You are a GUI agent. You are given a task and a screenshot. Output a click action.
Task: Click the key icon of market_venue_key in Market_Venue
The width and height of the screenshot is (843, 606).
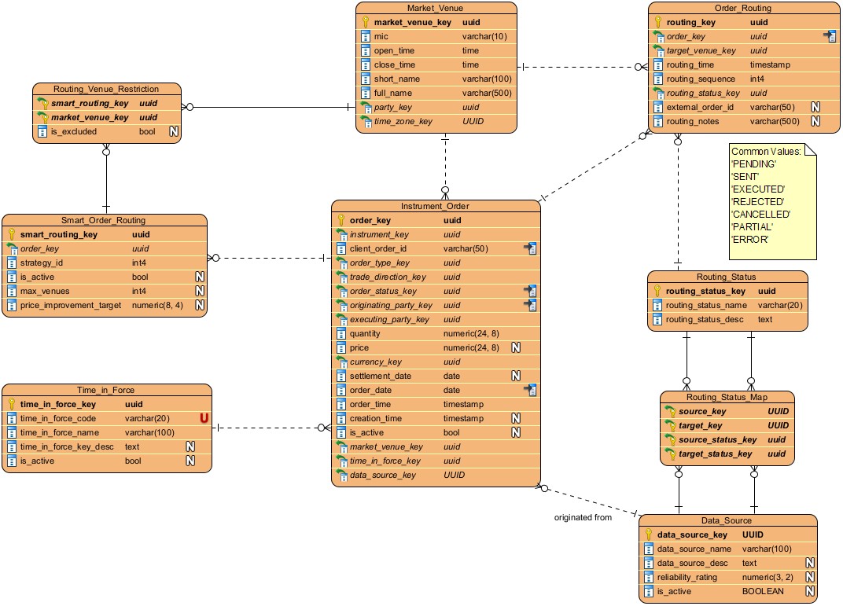[x=364, y=22]
